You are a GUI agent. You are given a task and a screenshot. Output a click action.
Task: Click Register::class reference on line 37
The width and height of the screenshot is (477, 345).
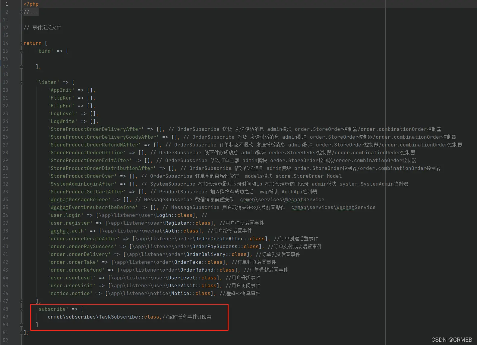click(x=188, y=223)
